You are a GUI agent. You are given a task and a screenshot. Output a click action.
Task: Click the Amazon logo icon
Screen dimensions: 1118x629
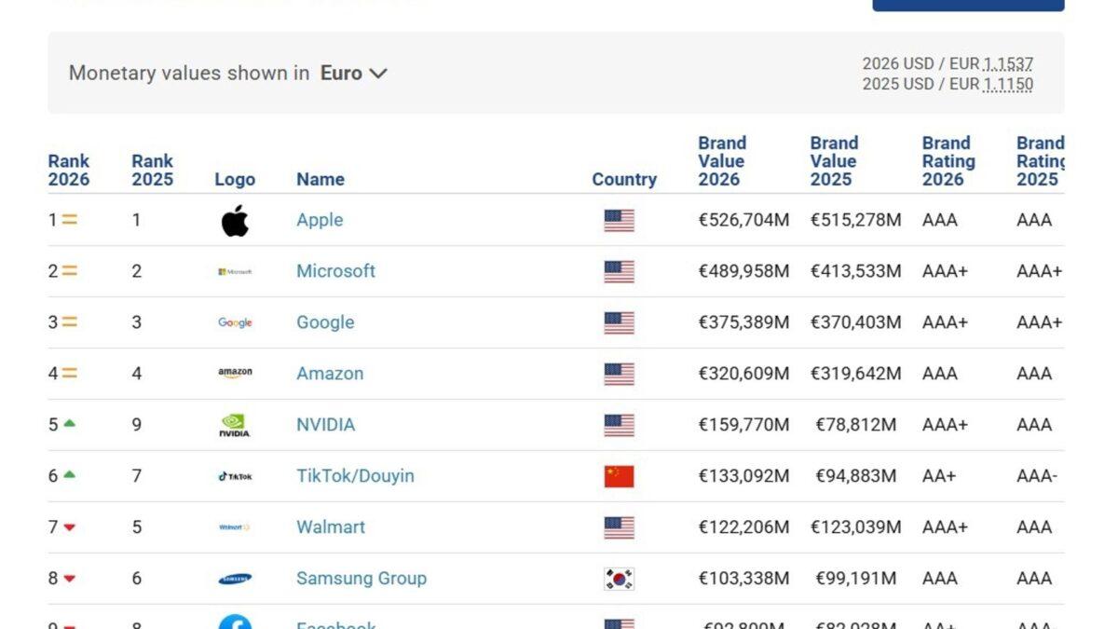pos(235,373)
